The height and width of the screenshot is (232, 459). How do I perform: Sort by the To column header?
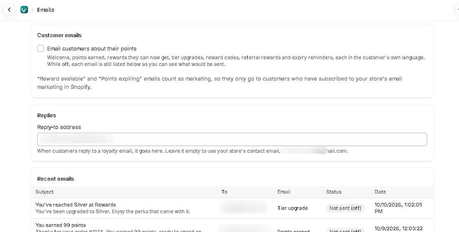[224, 192]
